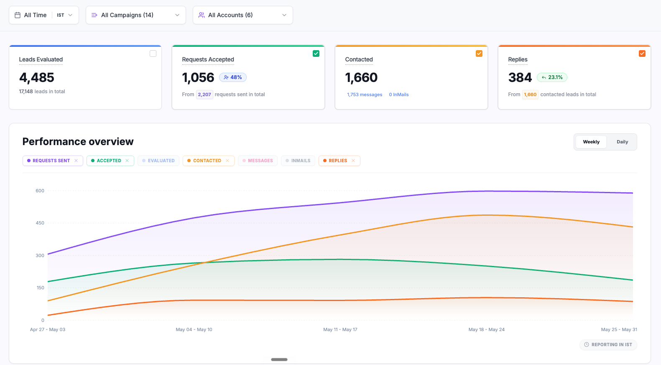Click the 1,056 requests accepted value
Image resolution: width=661 pixels, height=365 pixels.
point(198,77)
